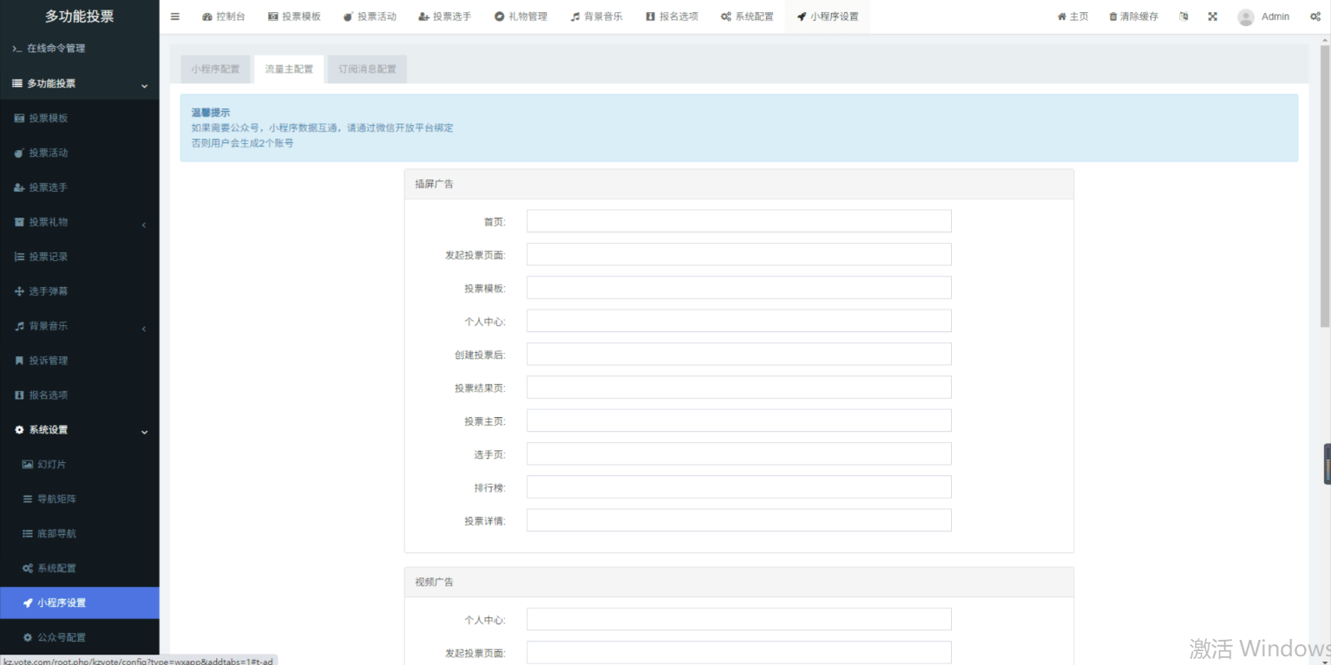Open the settings gears icon at top right

coord(1315,16)
